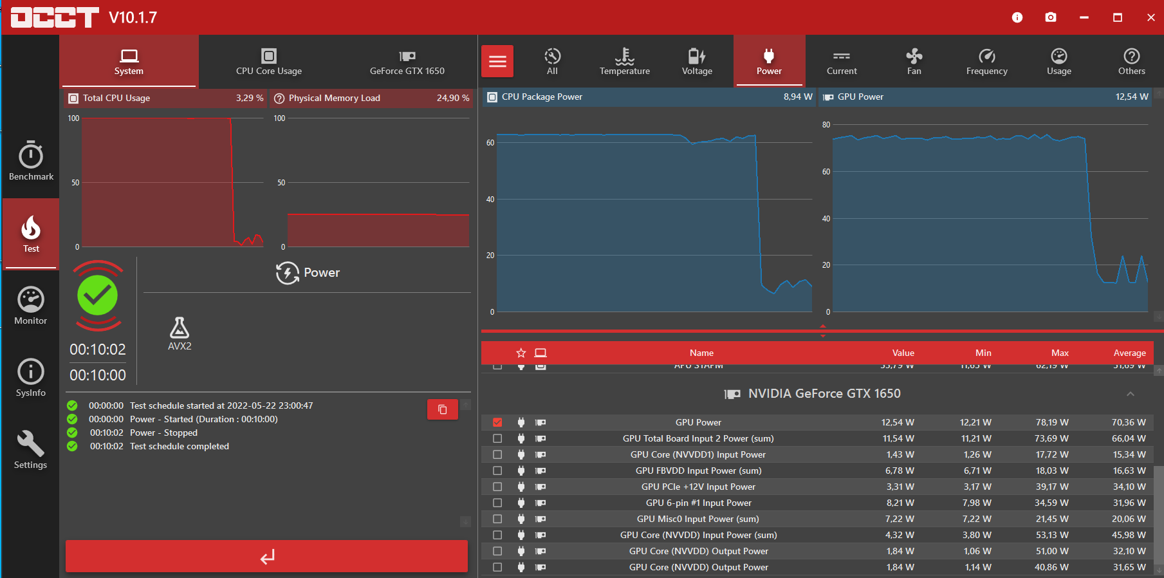The image size is (1164, 578).
Task: Switch to the Others sensors tab
Action: click(1132, 61)
